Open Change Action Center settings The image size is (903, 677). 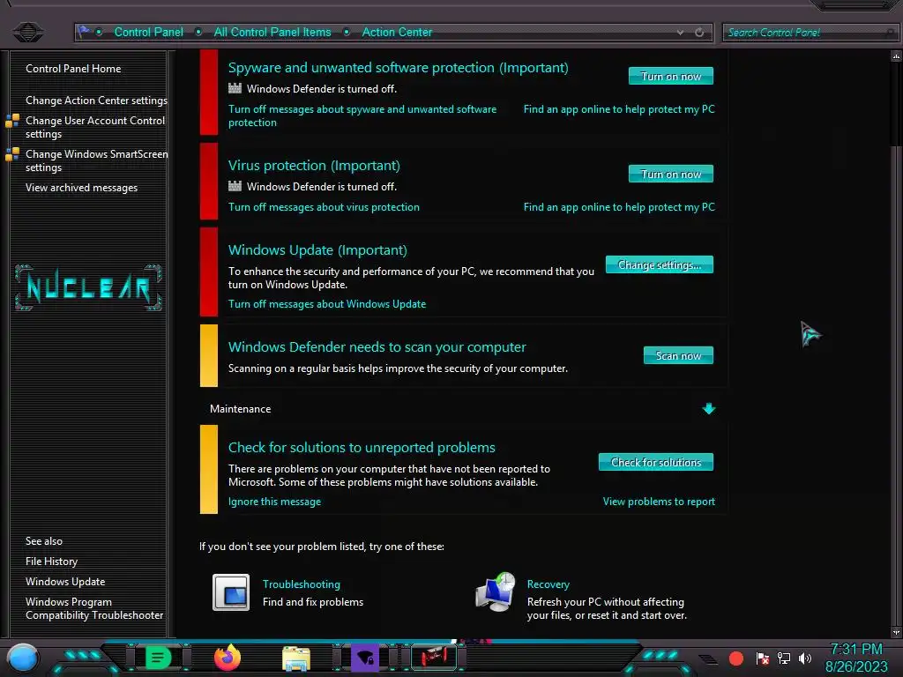96,100
